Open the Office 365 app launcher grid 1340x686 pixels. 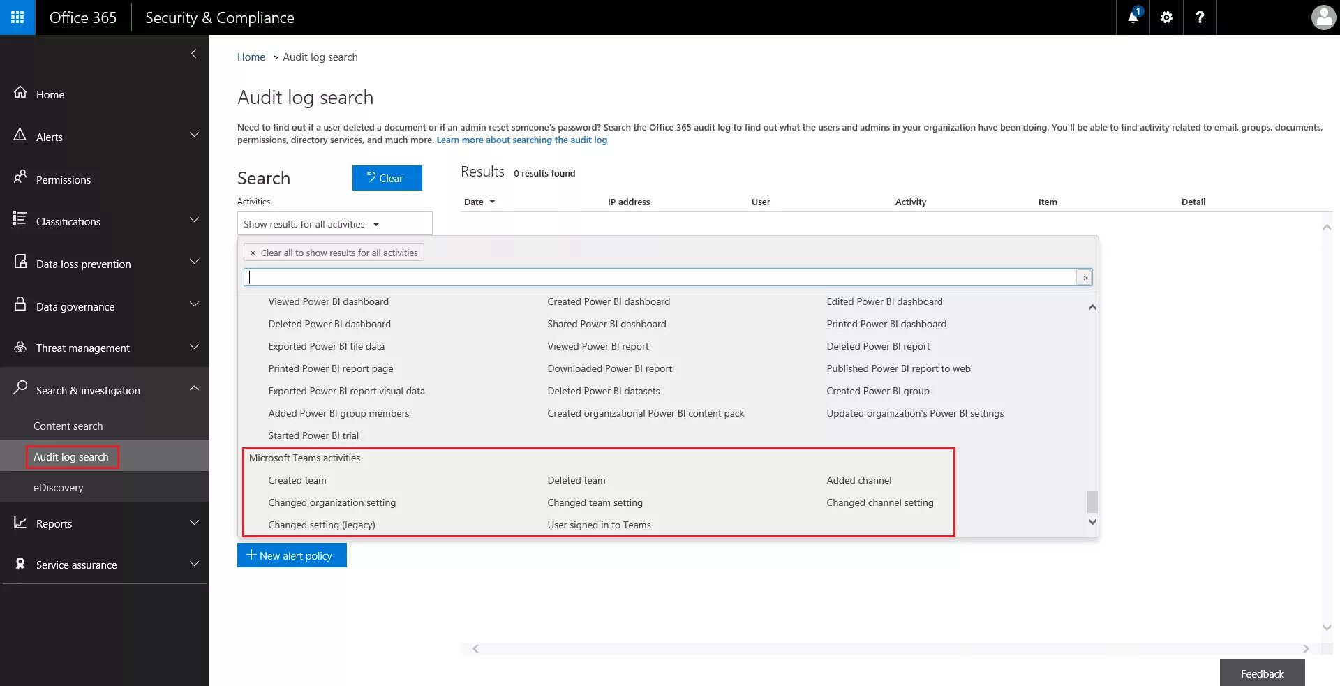(17, 17)
